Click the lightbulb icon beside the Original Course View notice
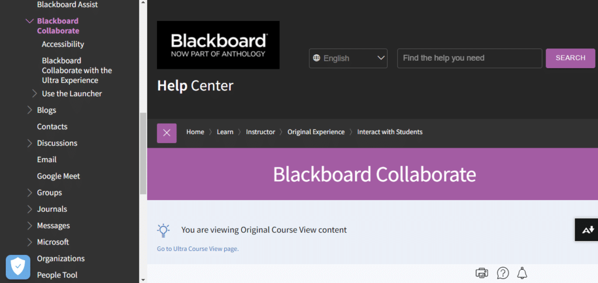598x283 pixels. 164,230
